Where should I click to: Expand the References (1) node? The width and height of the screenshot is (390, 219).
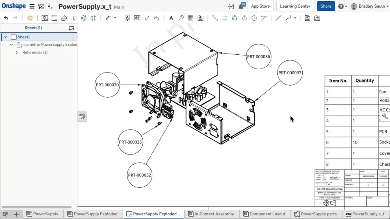[x=17, y=52]
